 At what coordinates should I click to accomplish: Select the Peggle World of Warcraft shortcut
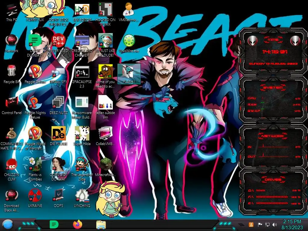point(35,138)
